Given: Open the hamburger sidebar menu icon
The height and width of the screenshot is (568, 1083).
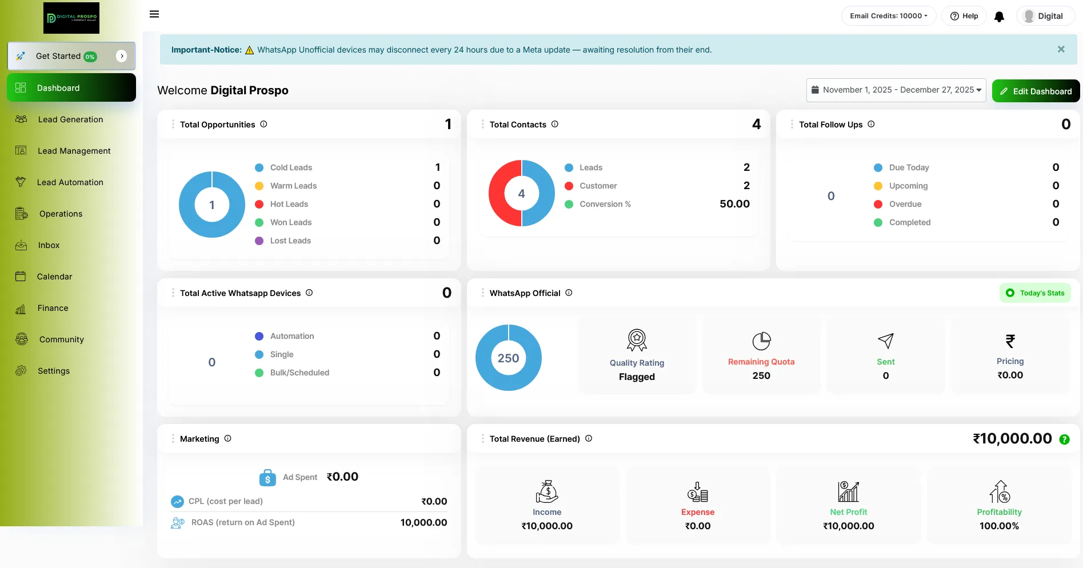Looking at the screenshot, I should click(154, 14).
